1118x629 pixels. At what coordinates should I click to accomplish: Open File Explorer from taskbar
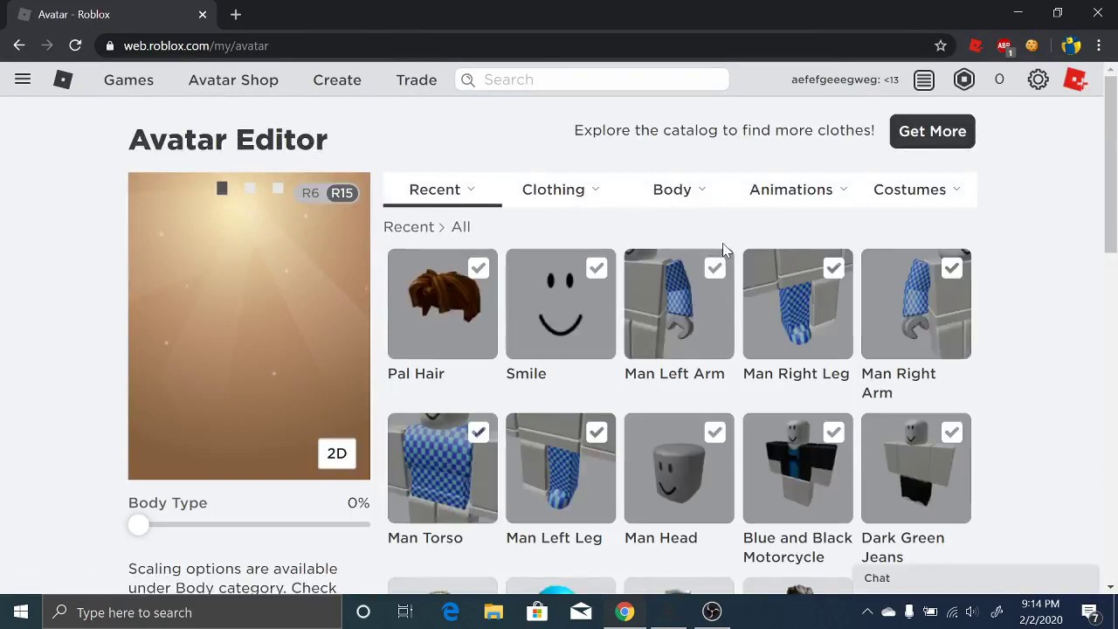point(493,612)
